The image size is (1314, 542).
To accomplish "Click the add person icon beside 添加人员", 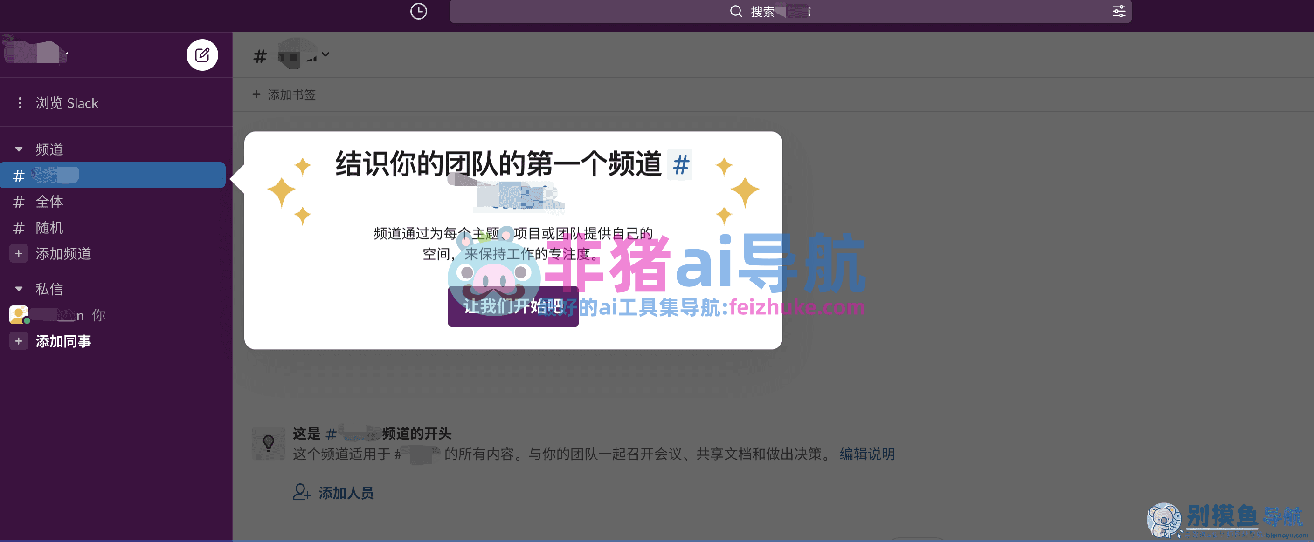I will tap(302, 492).
